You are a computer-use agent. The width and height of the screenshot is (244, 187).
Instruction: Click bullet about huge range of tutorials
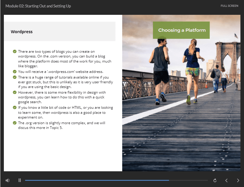tap(65, 82)
